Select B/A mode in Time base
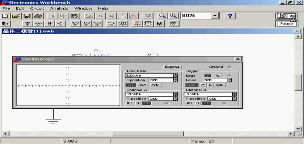Image resolution: width=304 pixels, height=144 pixels. (x=143, y=85)
